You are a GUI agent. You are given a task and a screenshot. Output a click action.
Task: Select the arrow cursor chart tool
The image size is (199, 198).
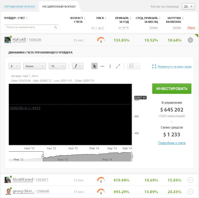coord(94,66)
